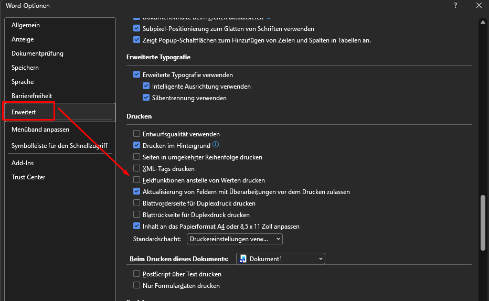The width and height of the screenshot is (489, 301).
Task: Click the Drucken section heading
Action: click(x=139, y=116)
